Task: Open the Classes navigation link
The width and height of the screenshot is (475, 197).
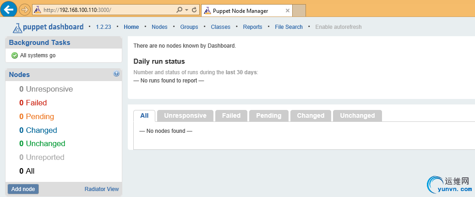Action: pos(220,27)
